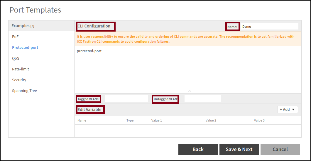Select the Security example
The height and width of the screenshot is (161, 311).
tap(19, 80)
